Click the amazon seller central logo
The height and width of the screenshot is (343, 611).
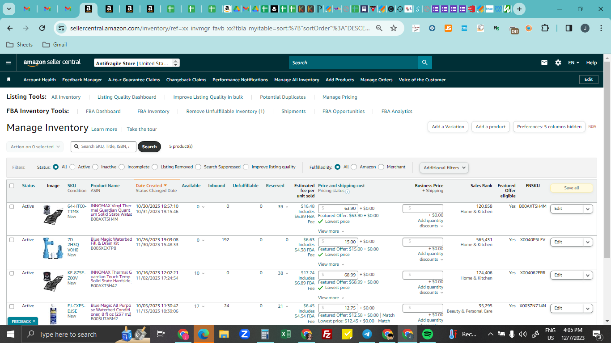52,63
